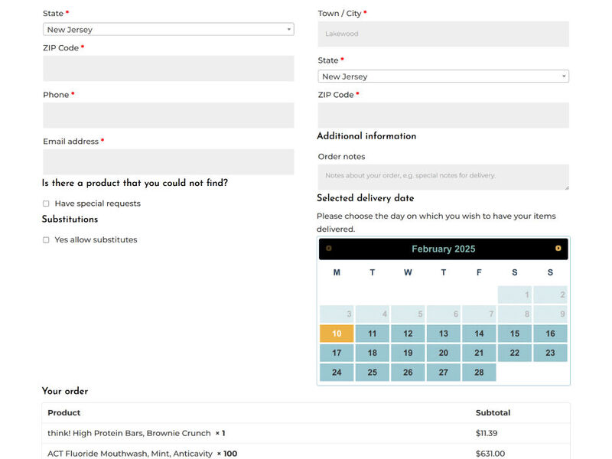Choose February 24 on the calendar

tap(337, 373)
